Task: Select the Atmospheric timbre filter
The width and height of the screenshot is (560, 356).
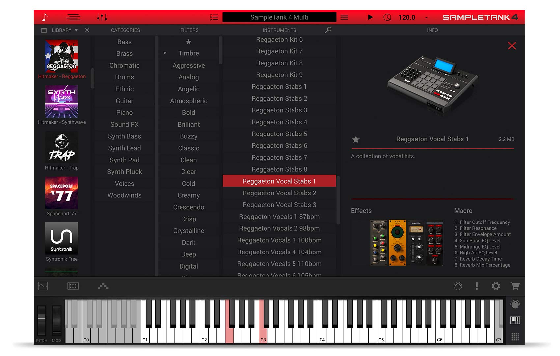Action: pyautogui.click(x=188, y=101)
